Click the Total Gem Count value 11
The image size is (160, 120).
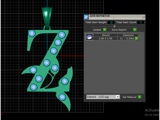[141, 22]
